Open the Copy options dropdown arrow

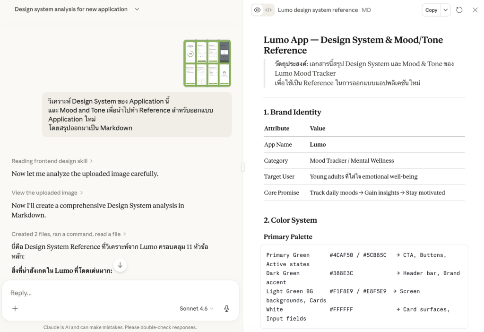[x=446, y=10]
